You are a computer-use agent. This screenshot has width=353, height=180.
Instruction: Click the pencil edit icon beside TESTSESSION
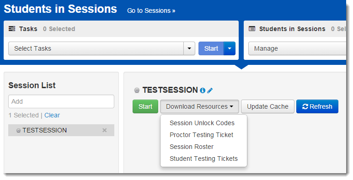pos(210,90)
